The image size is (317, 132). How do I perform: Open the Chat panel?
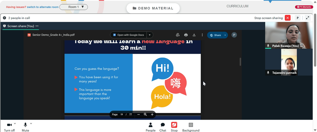tap(163, 127)
